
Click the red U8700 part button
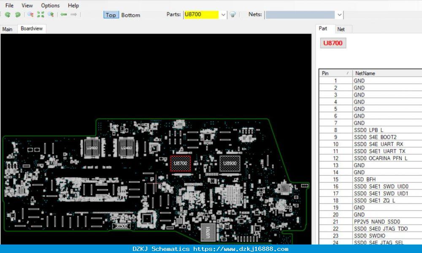pyautogui.click(x=333, y=43)
